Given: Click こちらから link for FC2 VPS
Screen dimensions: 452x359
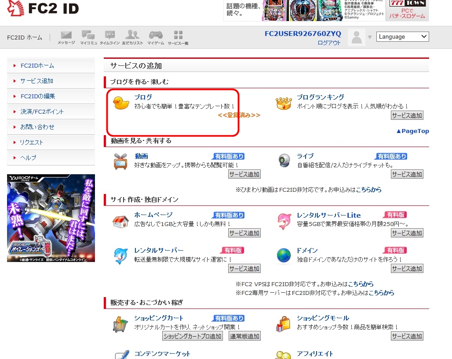Looking at the screenshot, I should tap(361, 284).
